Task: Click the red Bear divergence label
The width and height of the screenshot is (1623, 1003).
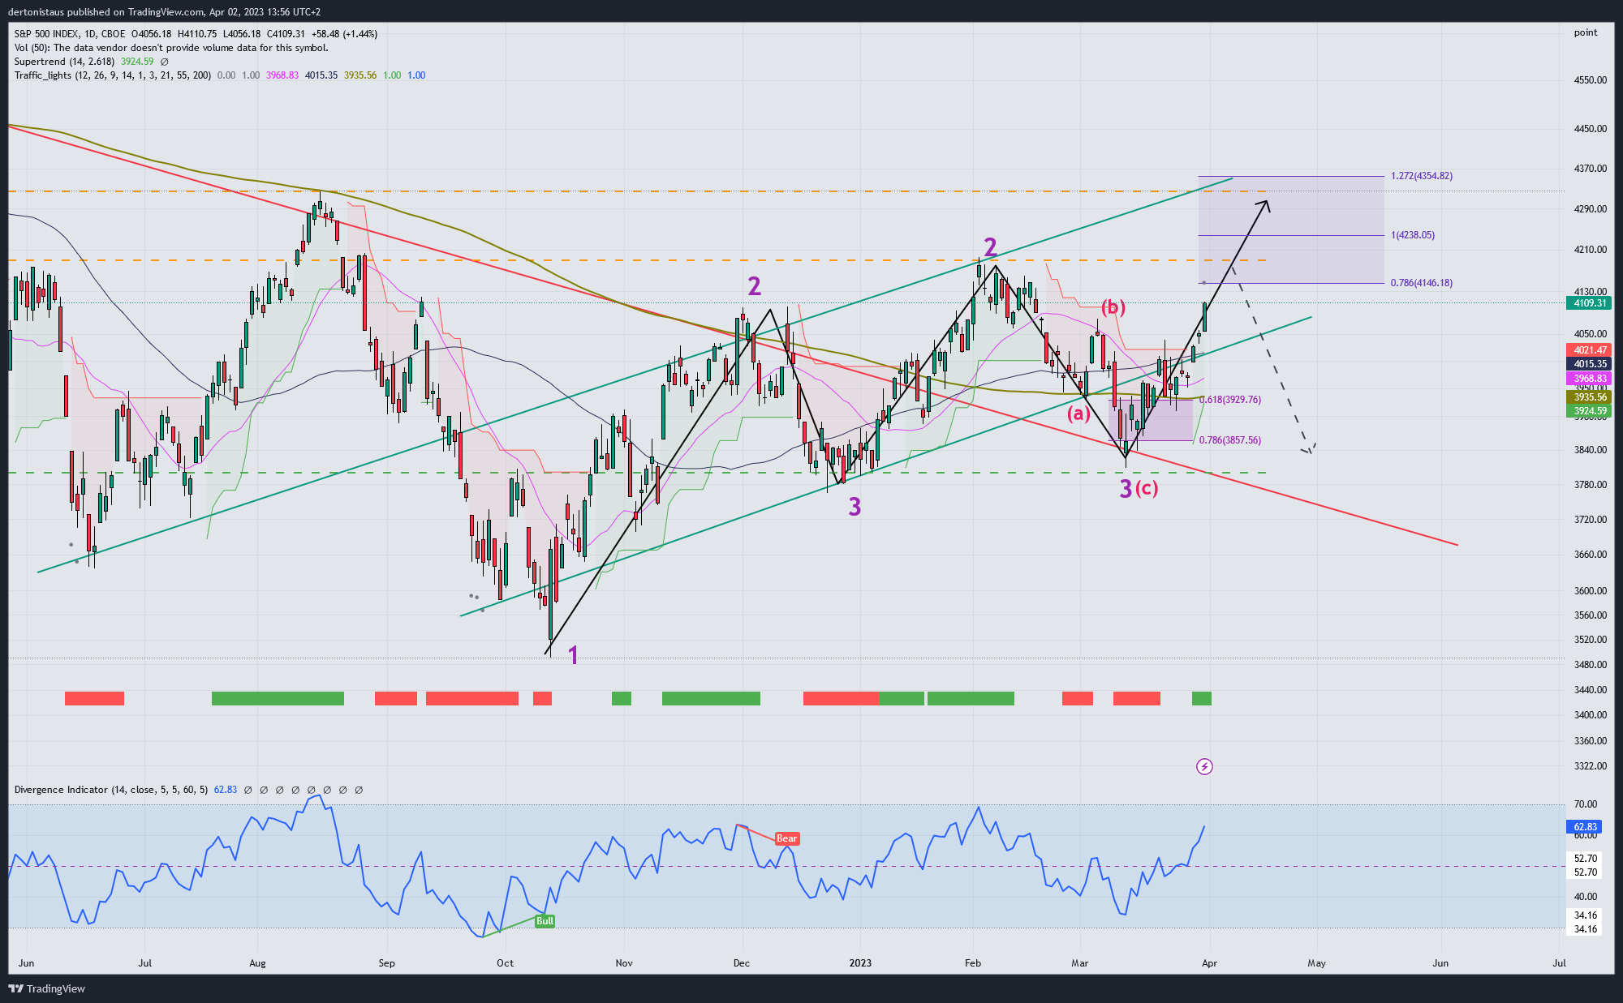Action: coord(786,838)
